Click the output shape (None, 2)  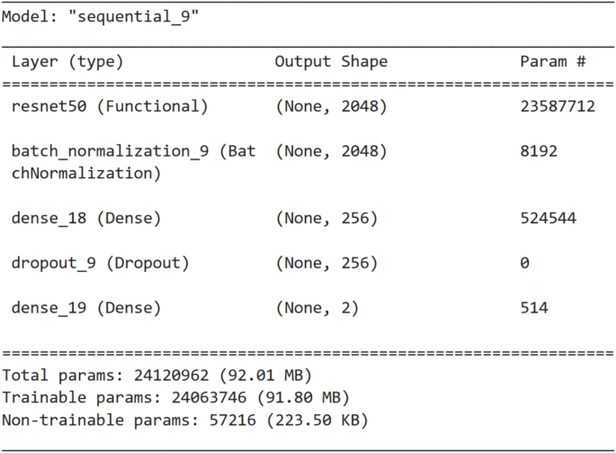click(x=317, y=308)
